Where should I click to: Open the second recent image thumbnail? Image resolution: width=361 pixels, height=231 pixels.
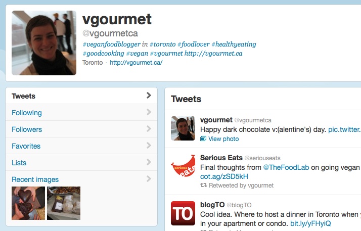coord(64,203)
